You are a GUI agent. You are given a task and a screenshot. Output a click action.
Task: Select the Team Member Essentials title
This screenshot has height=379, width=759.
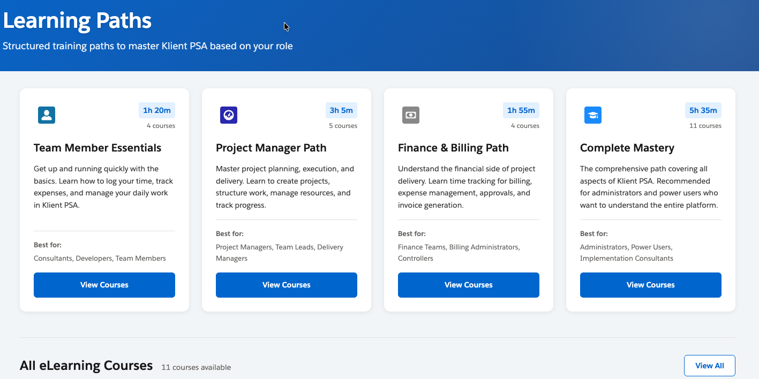tap(97, 148)
